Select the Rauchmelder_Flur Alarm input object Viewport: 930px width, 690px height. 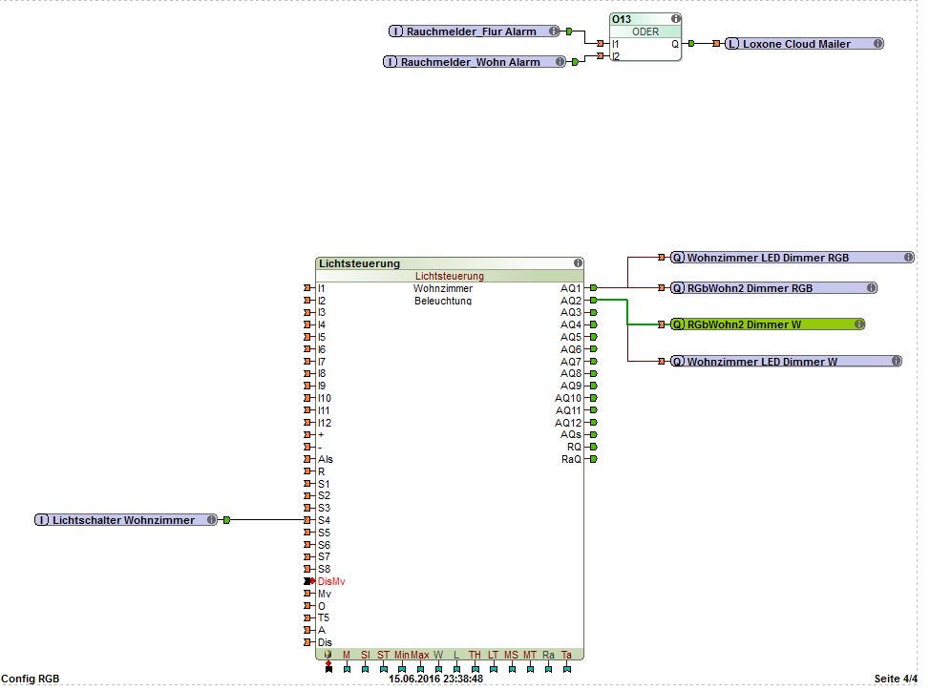474,31
